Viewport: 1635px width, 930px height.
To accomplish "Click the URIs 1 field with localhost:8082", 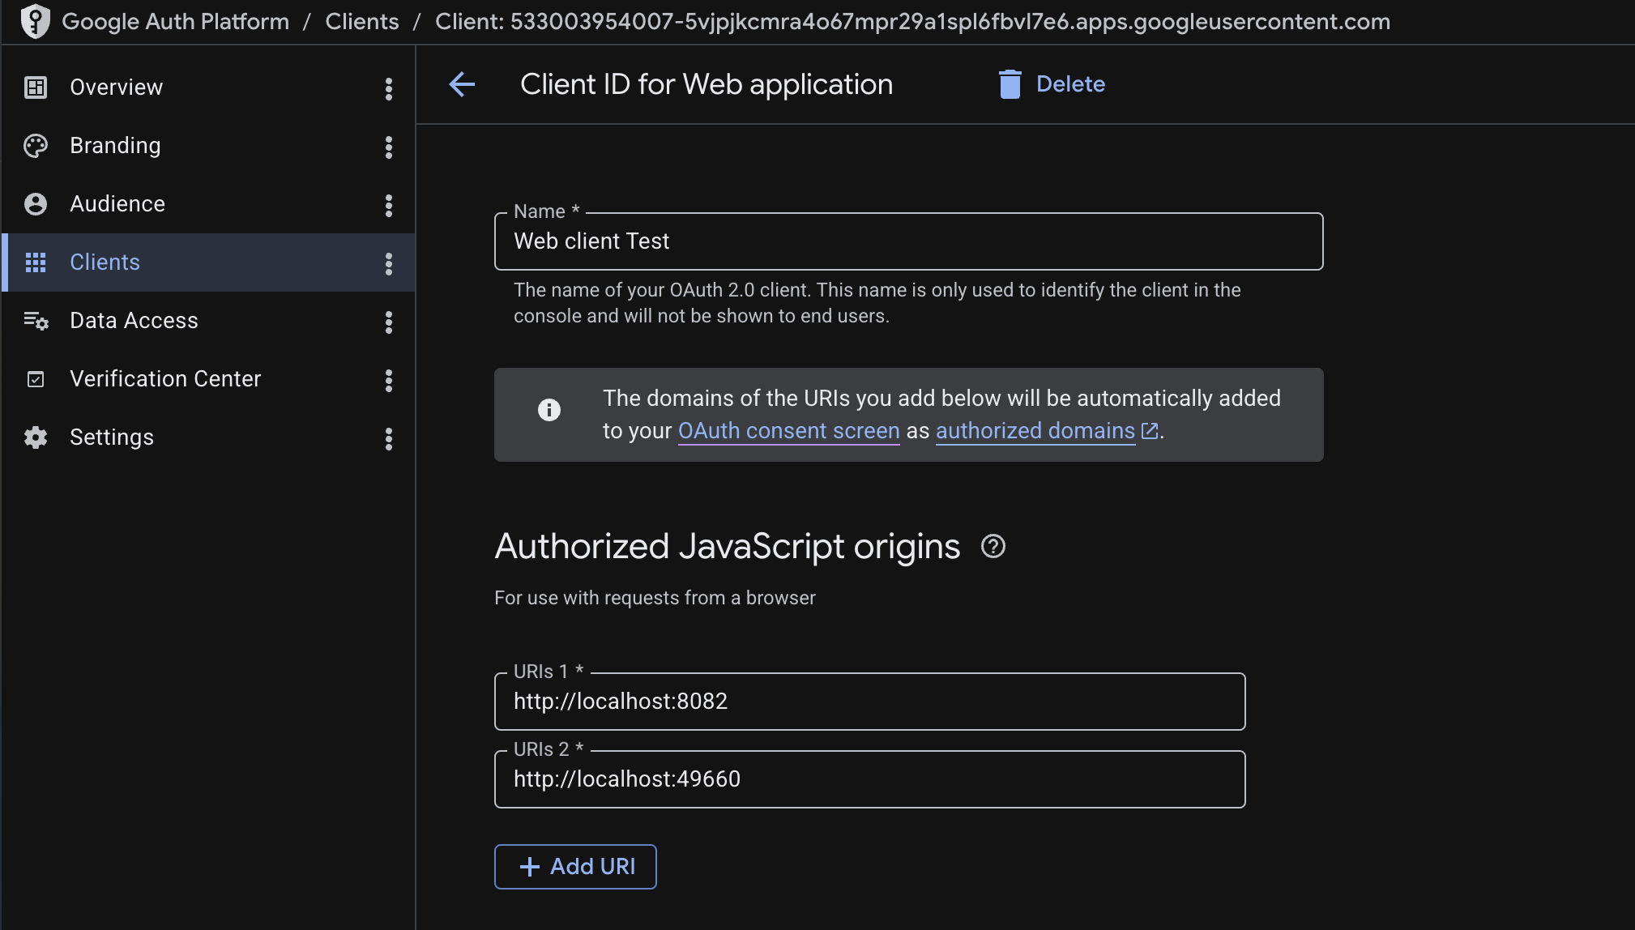I will click(x=869, y=702).
